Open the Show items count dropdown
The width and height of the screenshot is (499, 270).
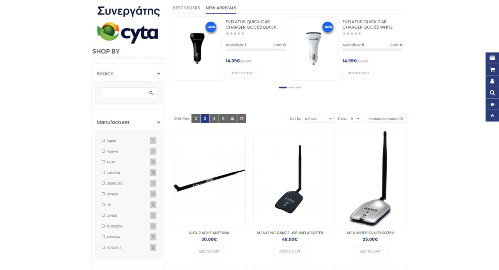tap(355, 118)
